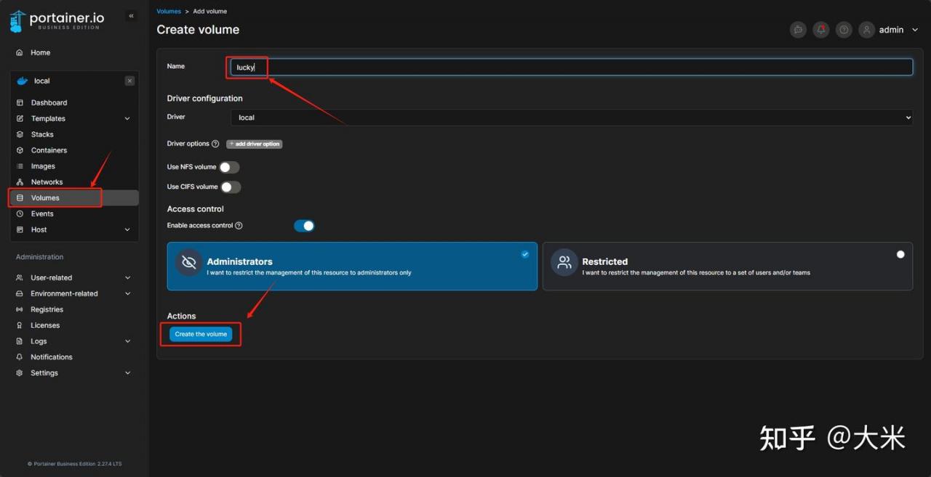Collapse the sidebar with the double-chevron icon
Viewport: 931px width, 477px height.
coord(131,16)
